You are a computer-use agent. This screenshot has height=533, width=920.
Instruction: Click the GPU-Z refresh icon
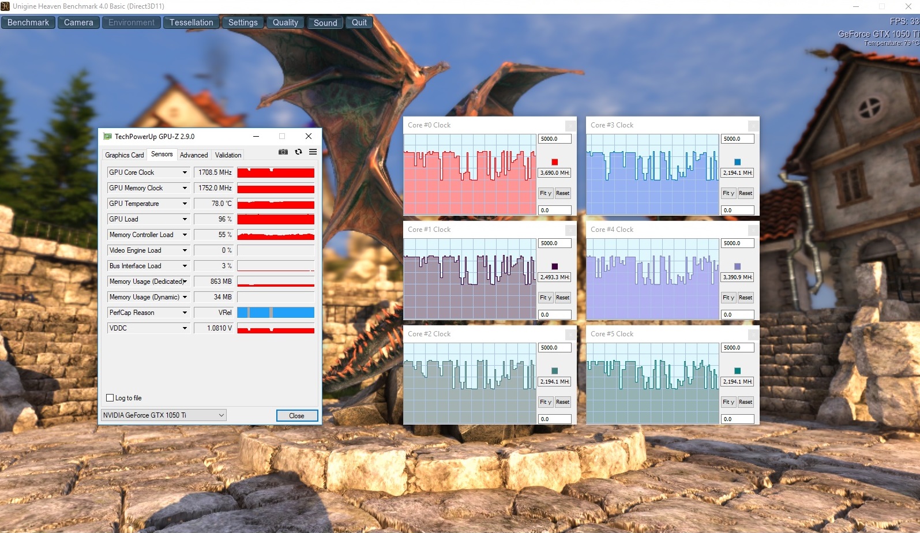pyautogui.click(x=298, y=152)
